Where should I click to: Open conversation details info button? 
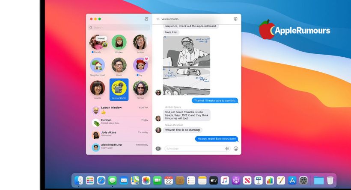point(235,19)
